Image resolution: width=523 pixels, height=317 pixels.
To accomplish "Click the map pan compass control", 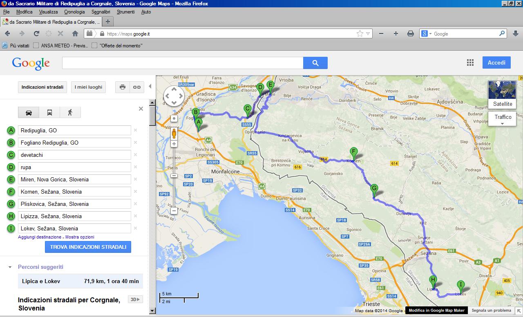I will pyautogui.click(x=174, y=96).
